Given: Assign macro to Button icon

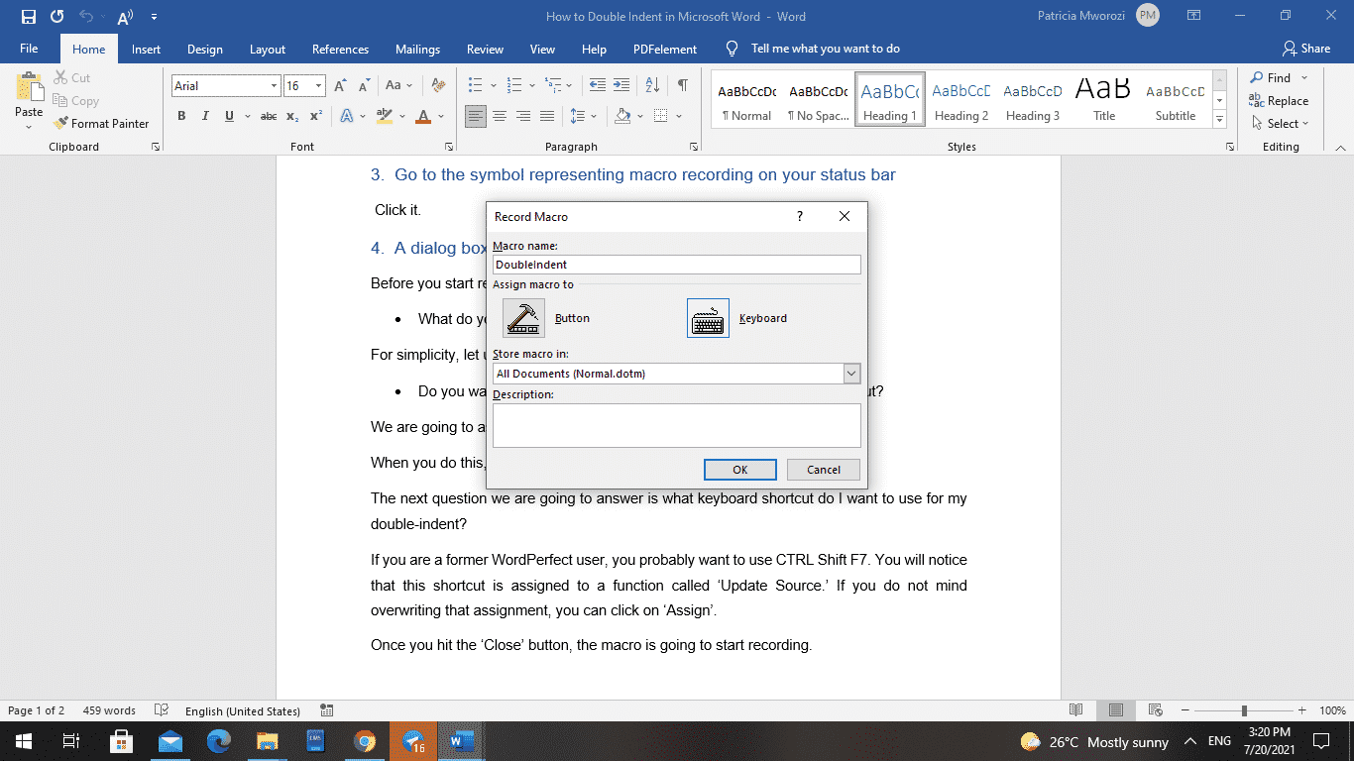Looking at the screenshot, I should tap(523, 318).
